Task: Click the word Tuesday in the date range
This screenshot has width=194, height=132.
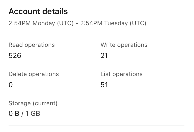Action: [x=116, y=23]
